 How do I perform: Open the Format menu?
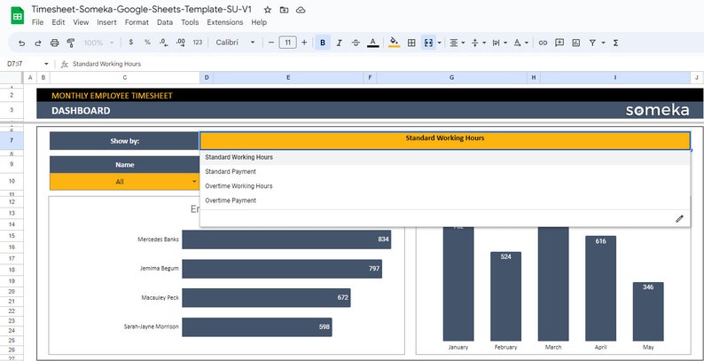tap(137, 22)
